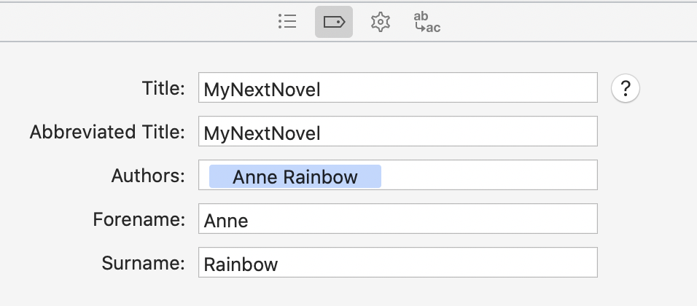Select the Anne Rainbow author token
The height and width of the screenshot is (306, 697).
point(295,176)
